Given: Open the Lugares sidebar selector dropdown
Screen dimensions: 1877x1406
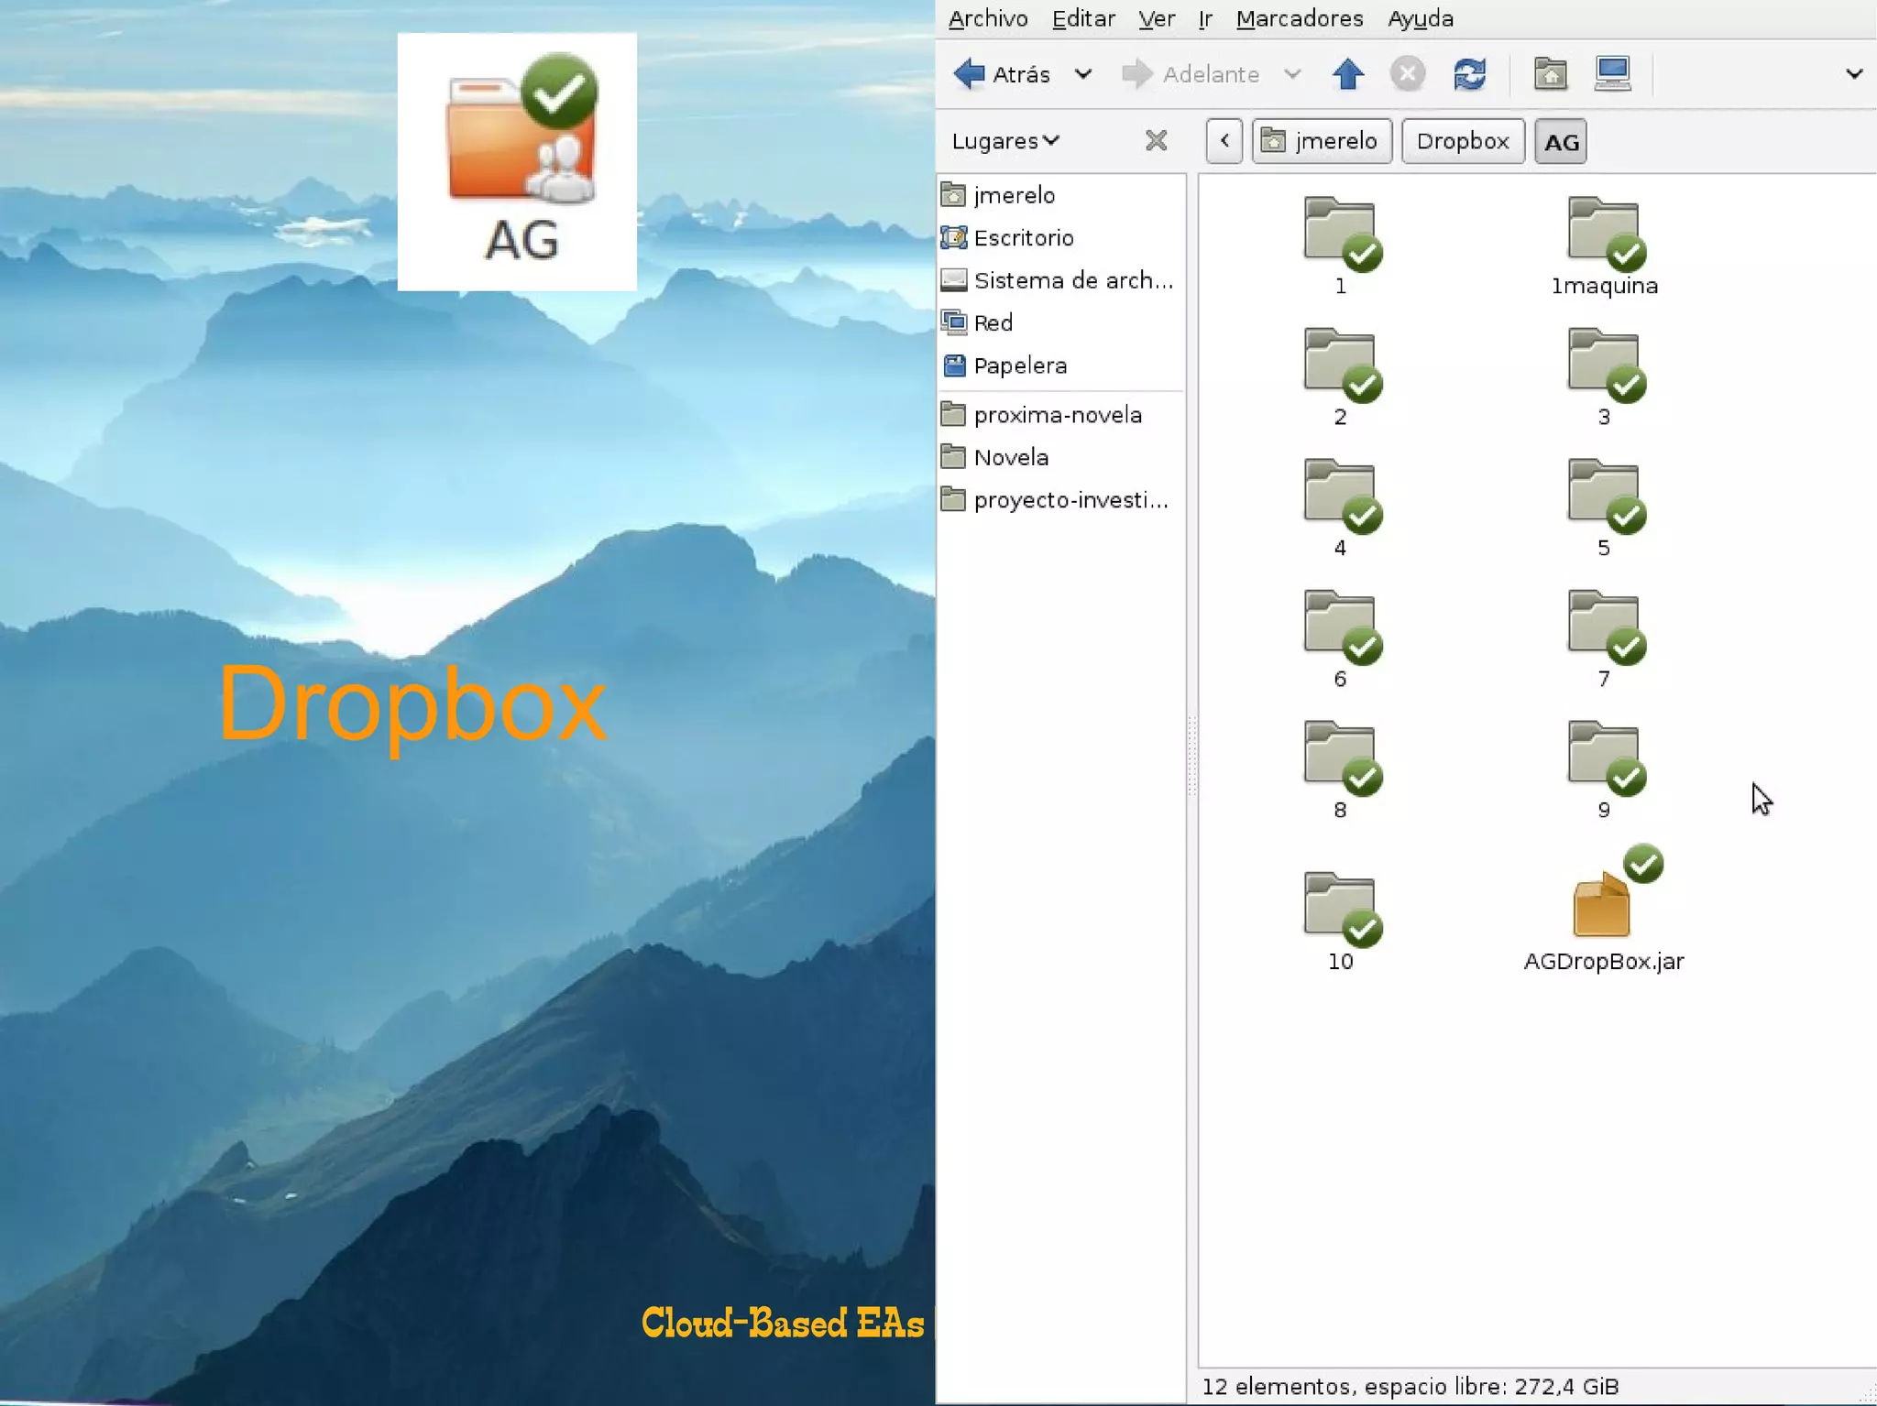Looking at the screenshot, I should click(x=1005, y=141).
